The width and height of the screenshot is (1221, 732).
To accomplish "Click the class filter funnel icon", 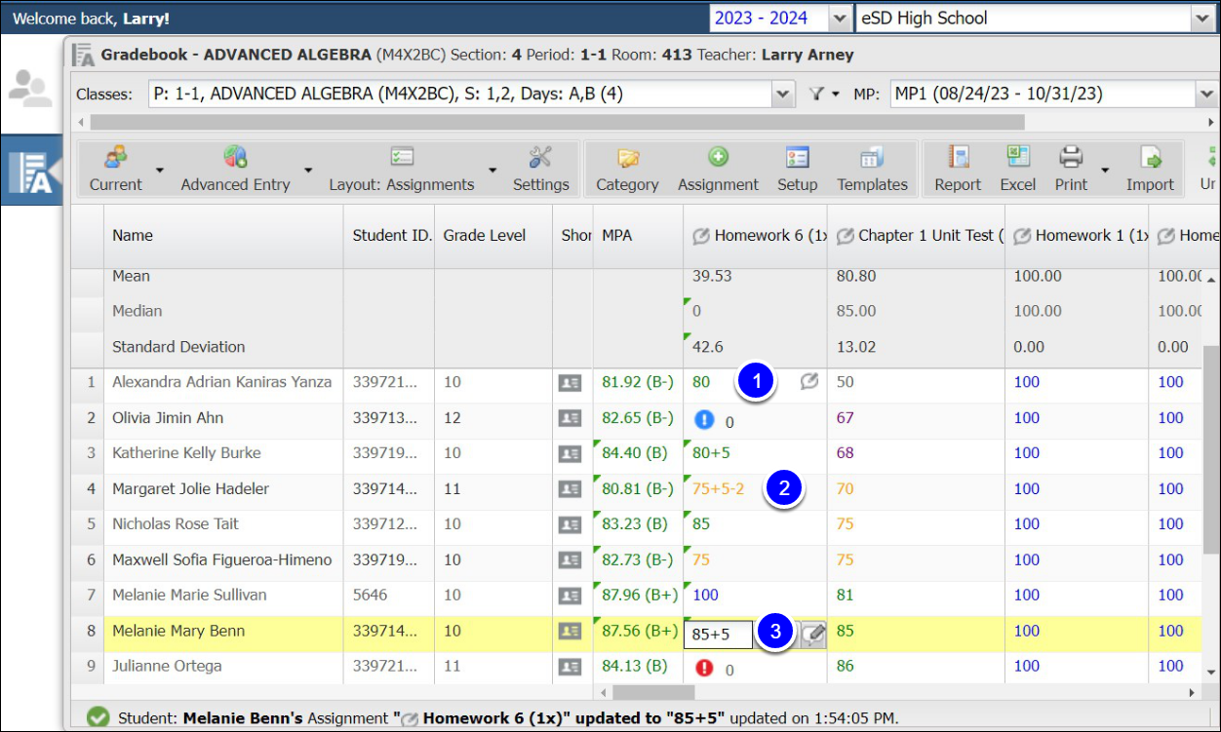I will click(815, 94).
